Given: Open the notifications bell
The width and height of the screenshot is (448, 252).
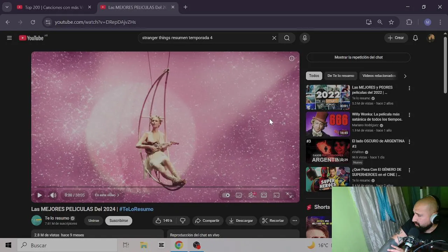Looking at the screenshot, I should (x=415, y=38).
